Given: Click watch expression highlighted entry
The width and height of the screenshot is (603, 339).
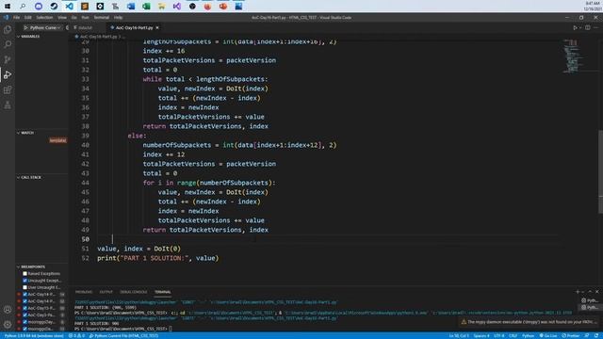Looking at the screenshot, I should tap(57, 140).
